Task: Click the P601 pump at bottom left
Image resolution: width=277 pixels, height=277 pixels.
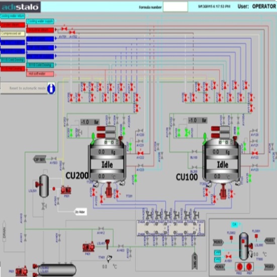Action: coord(22,271)
